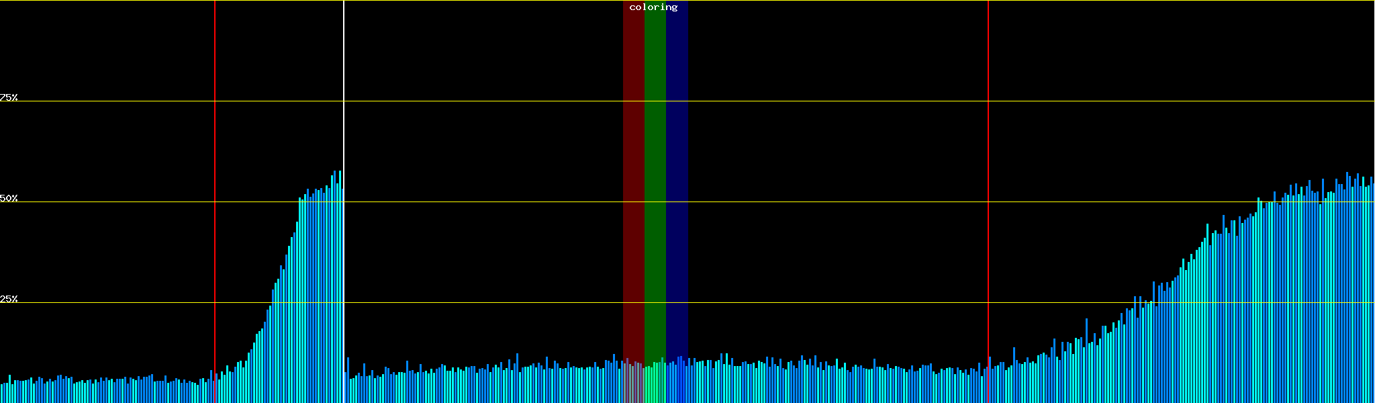Click the empty area between white marker and coloring band

[x=483, y=201]
